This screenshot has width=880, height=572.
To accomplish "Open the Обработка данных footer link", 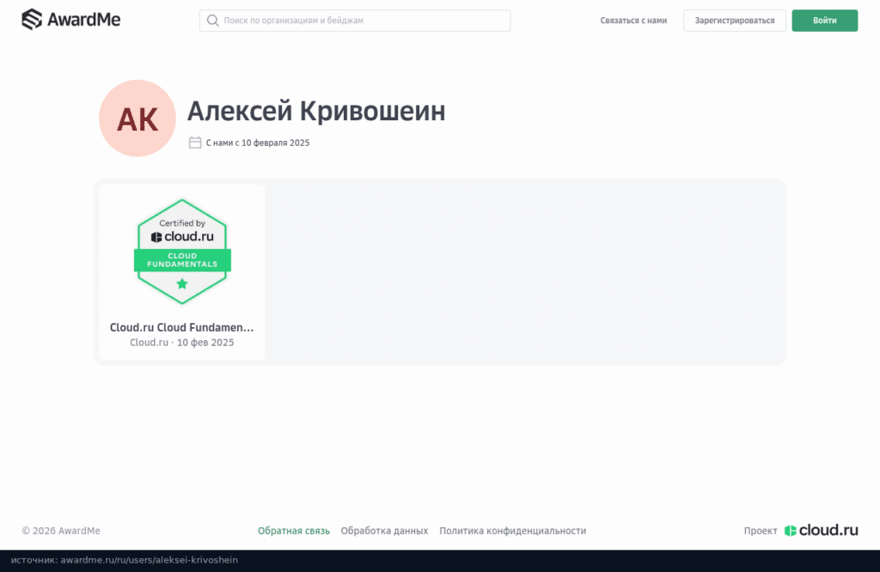I will pos(384,531).
